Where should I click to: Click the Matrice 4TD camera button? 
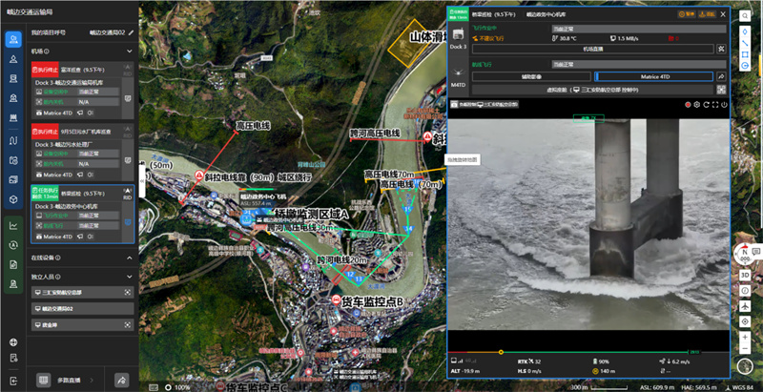(x=653, y=76)
